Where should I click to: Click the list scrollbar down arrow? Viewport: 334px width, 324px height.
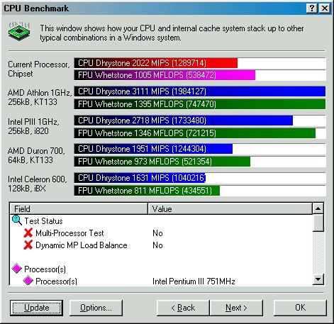pyautogui.click(x=318, y=279)
